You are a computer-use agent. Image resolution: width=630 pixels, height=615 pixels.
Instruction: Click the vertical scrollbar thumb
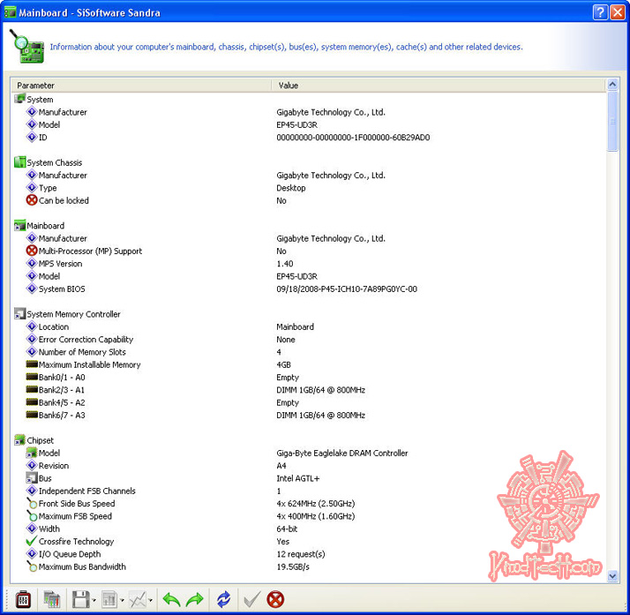point(612,121)
